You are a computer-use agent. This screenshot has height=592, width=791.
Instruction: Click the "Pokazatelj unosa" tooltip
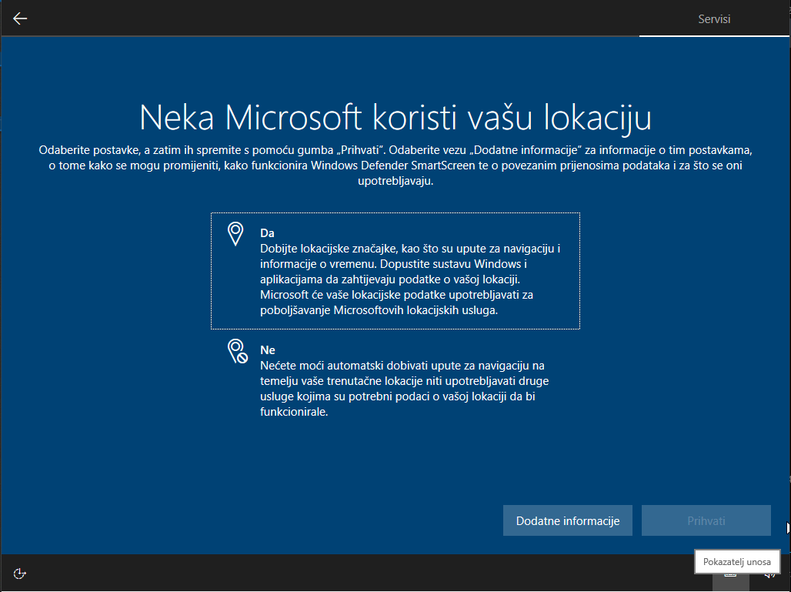coord(736,562)
